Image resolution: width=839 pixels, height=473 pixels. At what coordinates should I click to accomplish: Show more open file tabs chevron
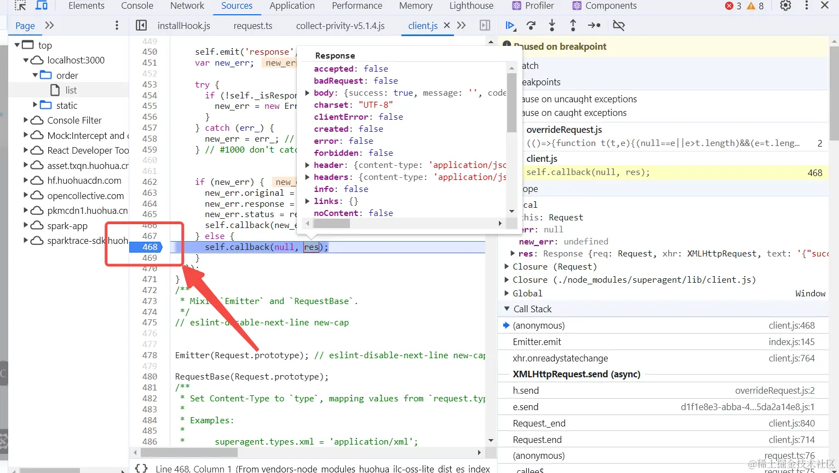[x=462, y=26]
